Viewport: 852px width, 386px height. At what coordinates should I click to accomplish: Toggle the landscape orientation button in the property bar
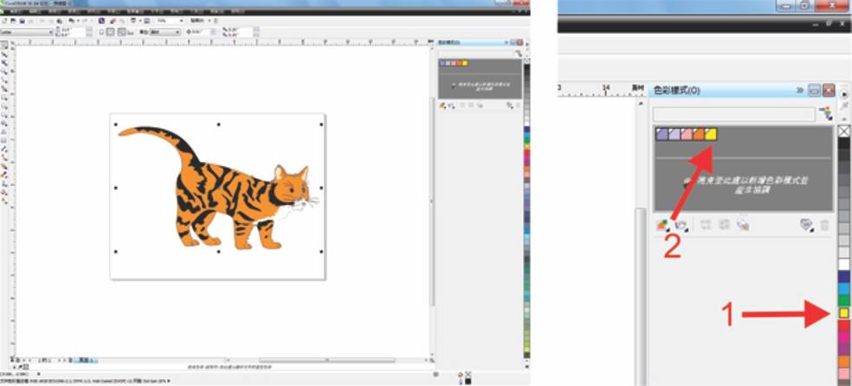pos(121,32)
